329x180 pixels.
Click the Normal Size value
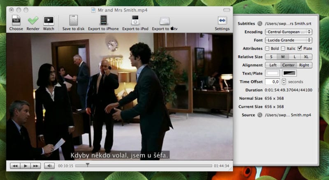coord(274,98)
